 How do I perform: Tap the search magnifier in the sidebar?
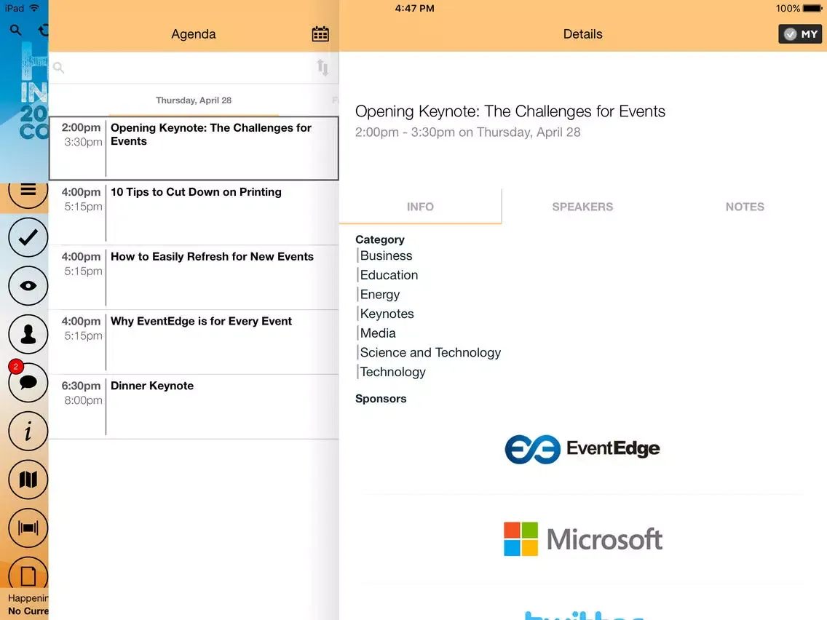16,31
